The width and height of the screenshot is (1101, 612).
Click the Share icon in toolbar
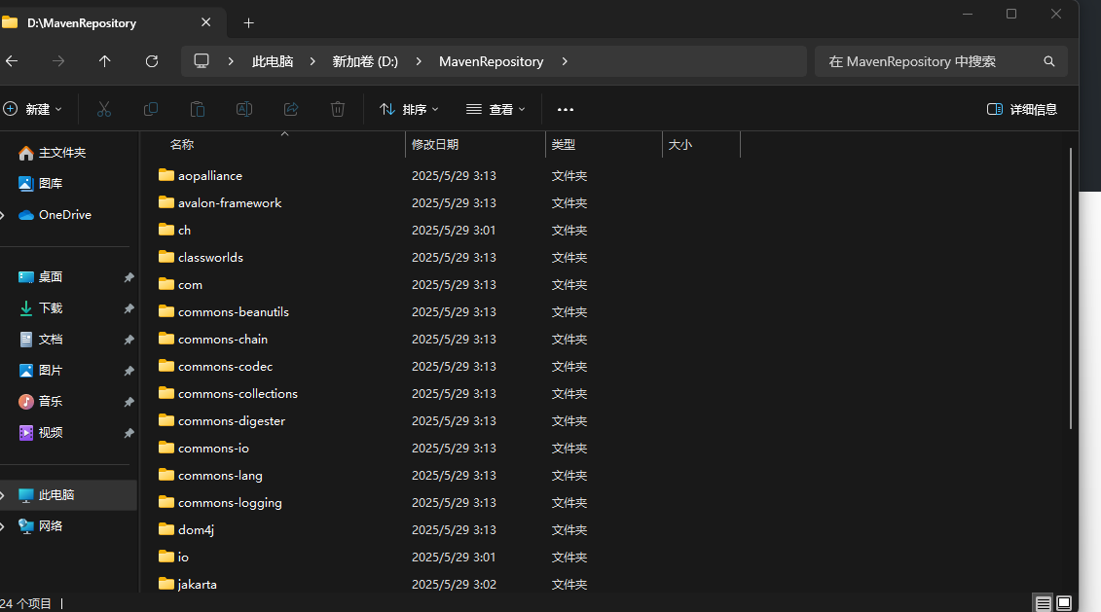(291, 110)
